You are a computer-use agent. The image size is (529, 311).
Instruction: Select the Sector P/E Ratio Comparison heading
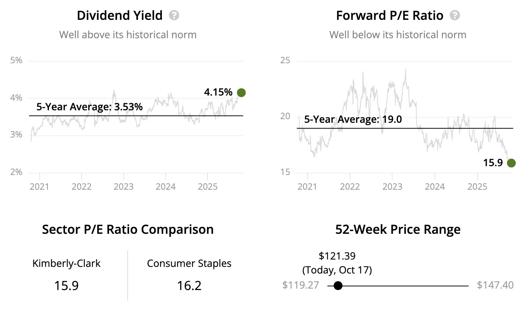coord(128,229)
